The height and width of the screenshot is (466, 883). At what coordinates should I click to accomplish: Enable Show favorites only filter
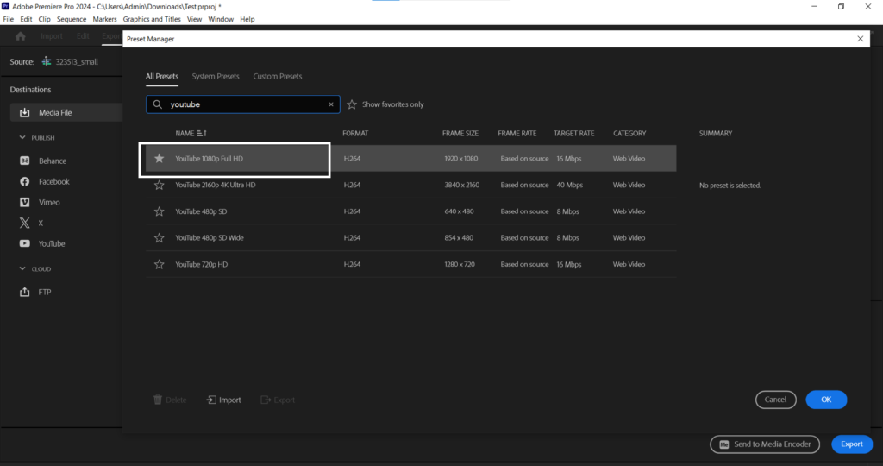pyautogui.click(x=352, y=104)
